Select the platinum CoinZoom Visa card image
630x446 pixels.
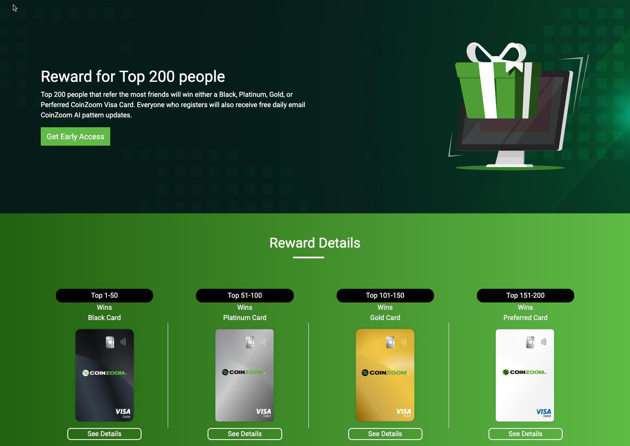coord(244,375)
